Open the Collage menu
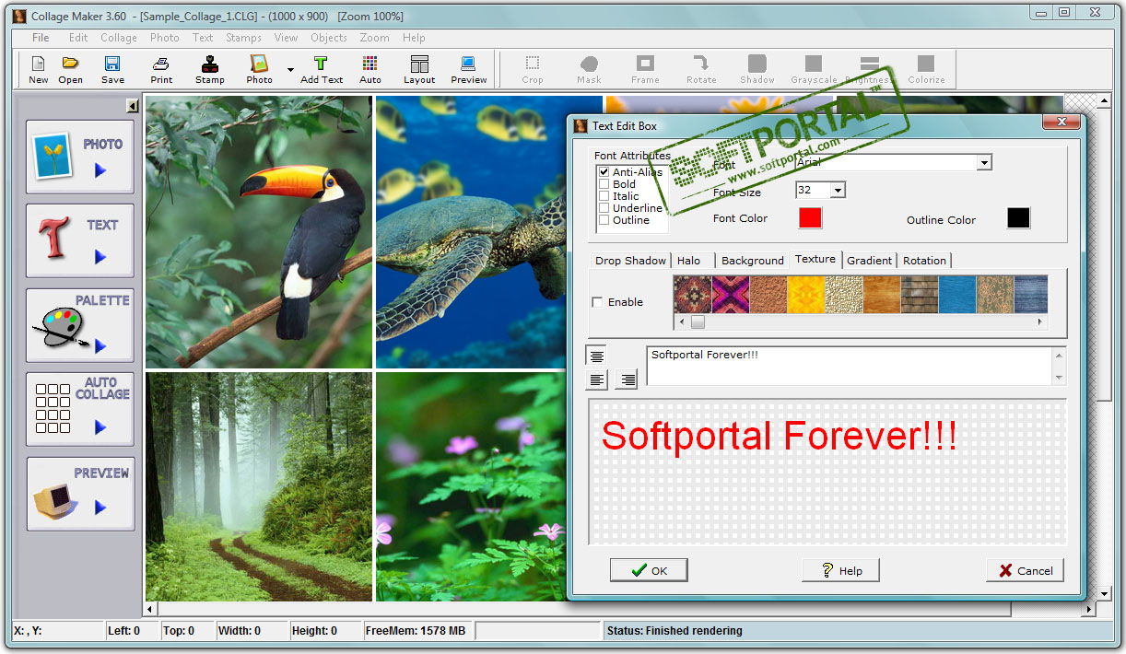1126x654 pixels. [x=119, y=38]
